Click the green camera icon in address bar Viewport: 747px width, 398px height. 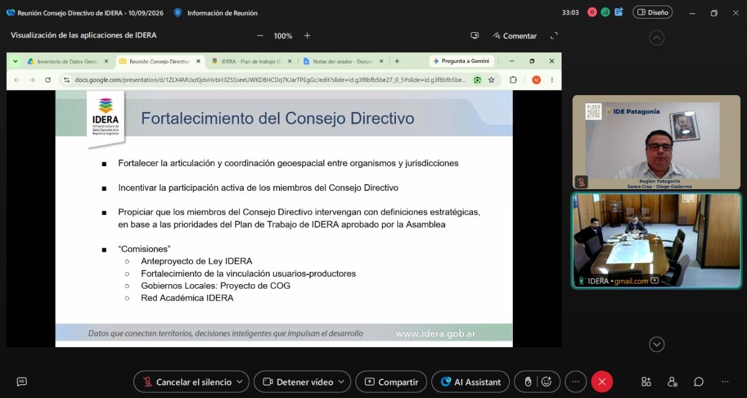point(477,80)
